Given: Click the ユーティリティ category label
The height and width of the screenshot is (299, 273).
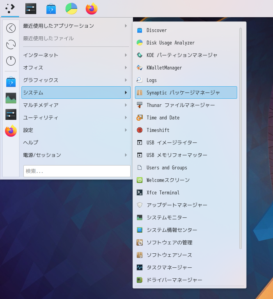Looking at the screenshot, I should (41, 117).
